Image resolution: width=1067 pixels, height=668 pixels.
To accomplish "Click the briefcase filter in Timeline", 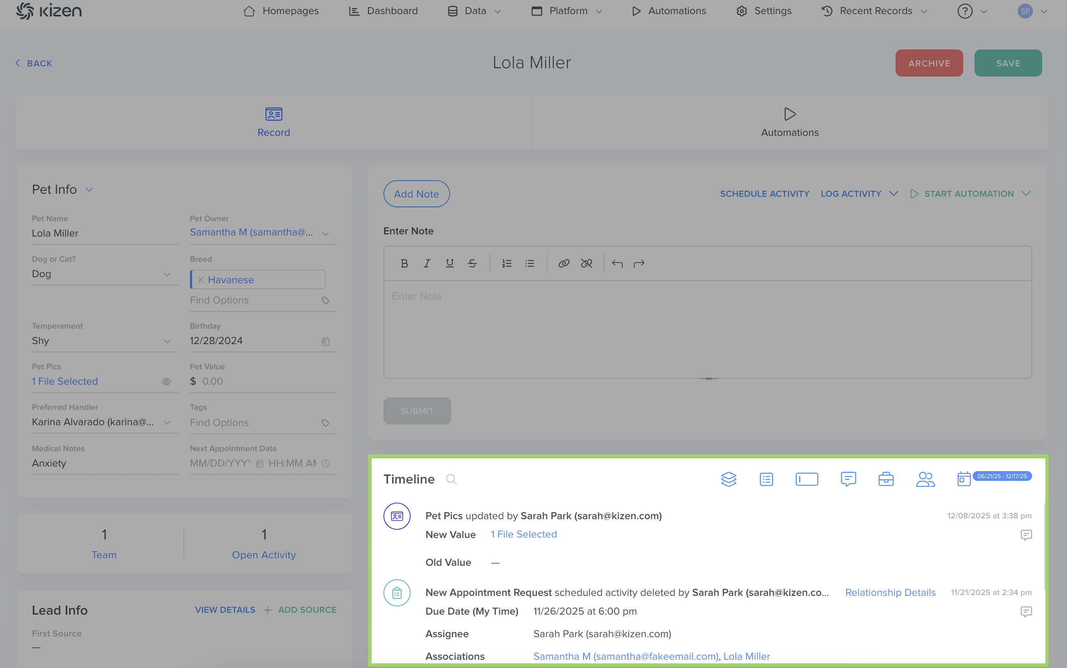I will pyautogui.click(x=886, y=479).
